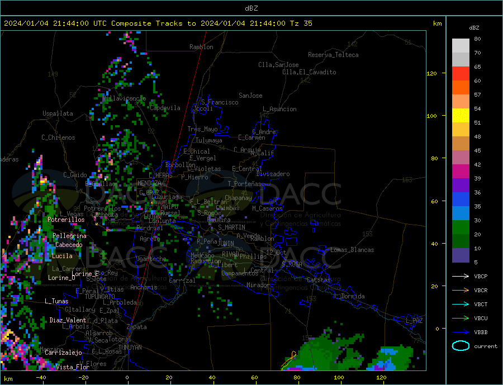Screen dimensions: 503x385
Task: Pick the dark purple 5-10 dBZ swatch
Action: [461, 255]
